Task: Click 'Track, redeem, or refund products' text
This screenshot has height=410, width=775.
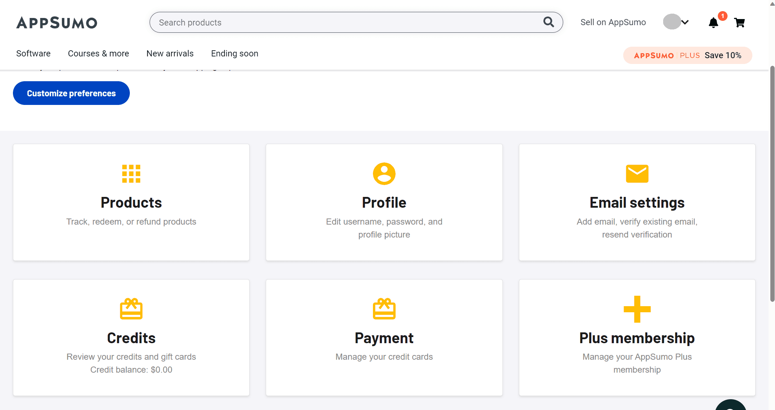Action: (131, 222)
